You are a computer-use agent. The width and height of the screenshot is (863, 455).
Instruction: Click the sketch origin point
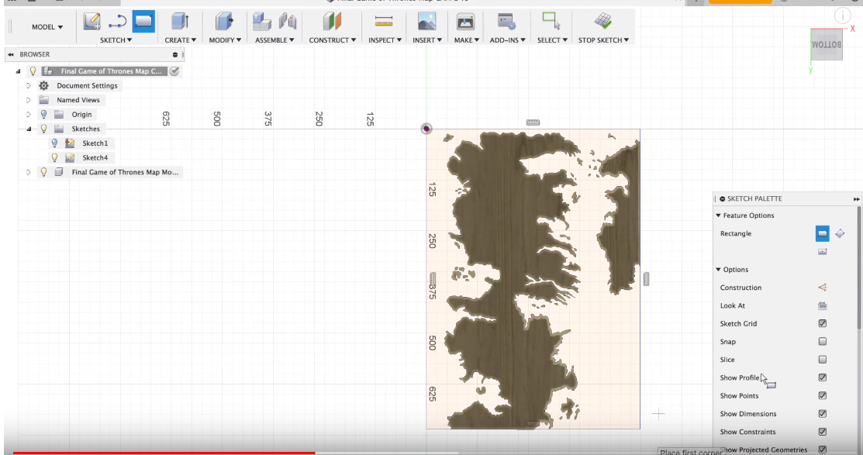tap(426, 129)
